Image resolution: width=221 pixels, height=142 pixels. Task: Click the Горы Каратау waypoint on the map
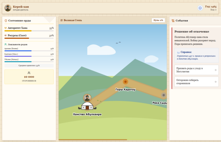point(125,82)
